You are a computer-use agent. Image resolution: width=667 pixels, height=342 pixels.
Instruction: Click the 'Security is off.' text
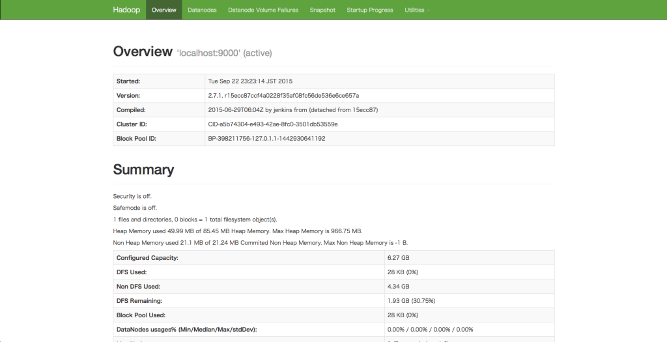(x=132, y=196)
